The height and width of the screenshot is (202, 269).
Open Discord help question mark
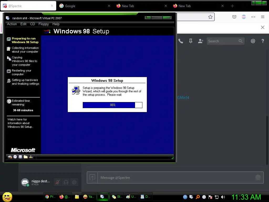pos(263,41)
